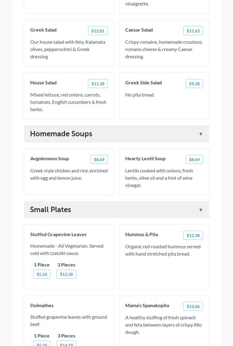Click the Homemade Soups section heading
Viewport: 233px width, 346px height.
coord(61,134)
